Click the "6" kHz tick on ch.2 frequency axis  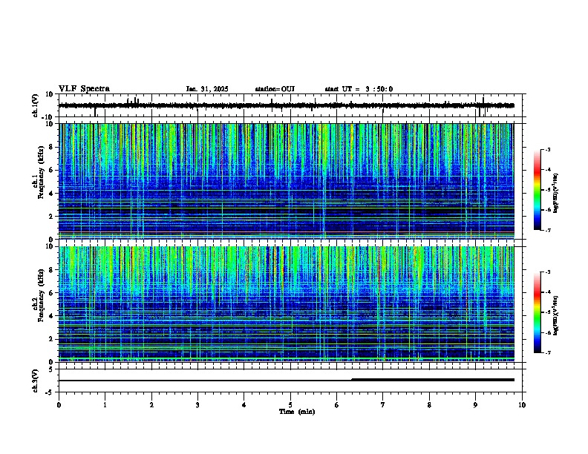click(x=51, y=293)
